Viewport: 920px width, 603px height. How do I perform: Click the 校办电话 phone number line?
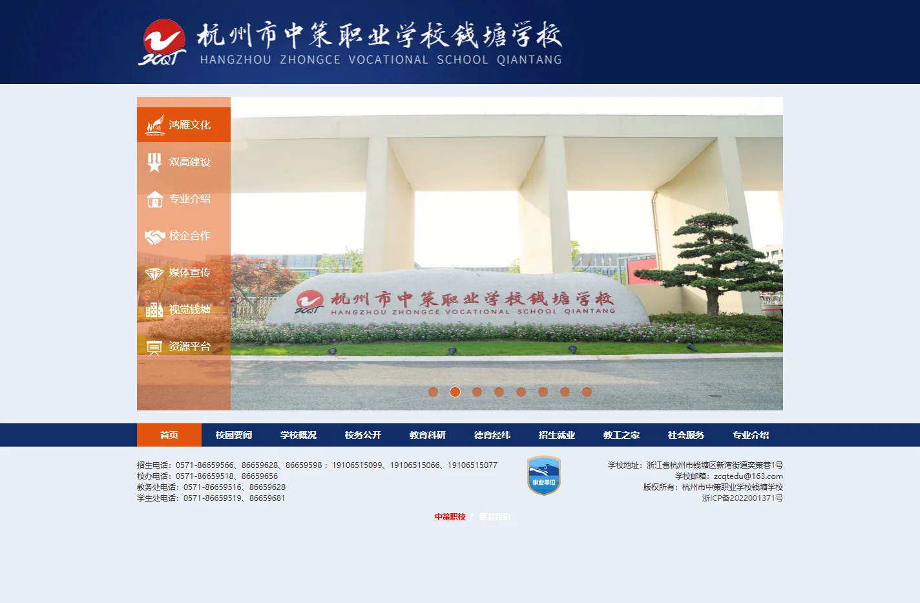coord(207,476)
